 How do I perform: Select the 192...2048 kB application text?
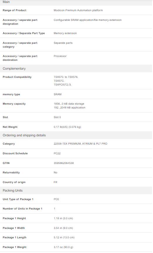[x=69, y=108]
